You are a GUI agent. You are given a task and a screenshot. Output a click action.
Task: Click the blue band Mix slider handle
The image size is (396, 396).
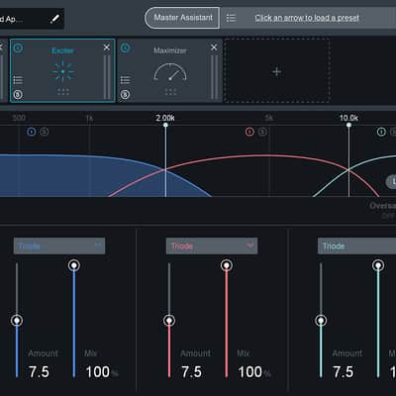[x=74, y=265]
